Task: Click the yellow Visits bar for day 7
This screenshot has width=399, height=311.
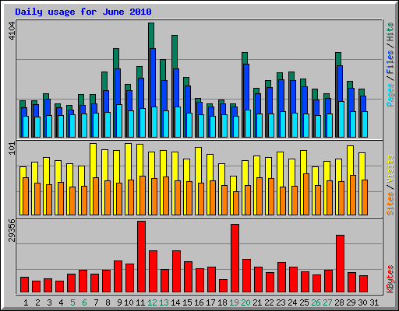Action: (93, 159)
